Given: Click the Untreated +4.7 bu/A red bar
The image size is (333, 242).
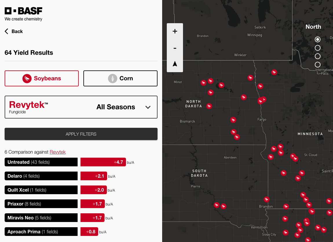Looking at the screenshot, I should pyautogui.click(x=103, y=162).
